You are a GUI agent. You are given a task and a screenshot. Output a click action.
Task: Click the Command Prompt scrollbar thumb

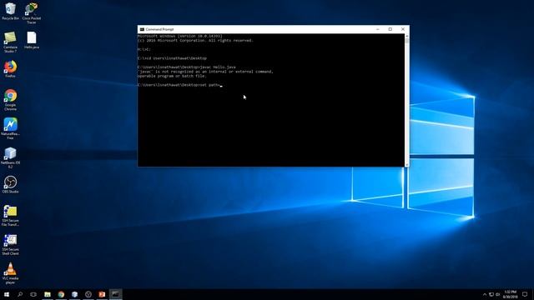coord(406,41)
